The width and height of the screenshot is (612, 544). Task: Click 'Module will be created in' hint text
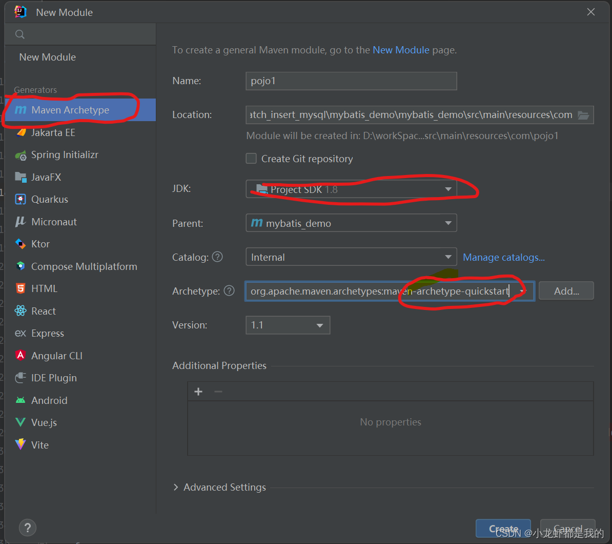click(x=402, y=135)
